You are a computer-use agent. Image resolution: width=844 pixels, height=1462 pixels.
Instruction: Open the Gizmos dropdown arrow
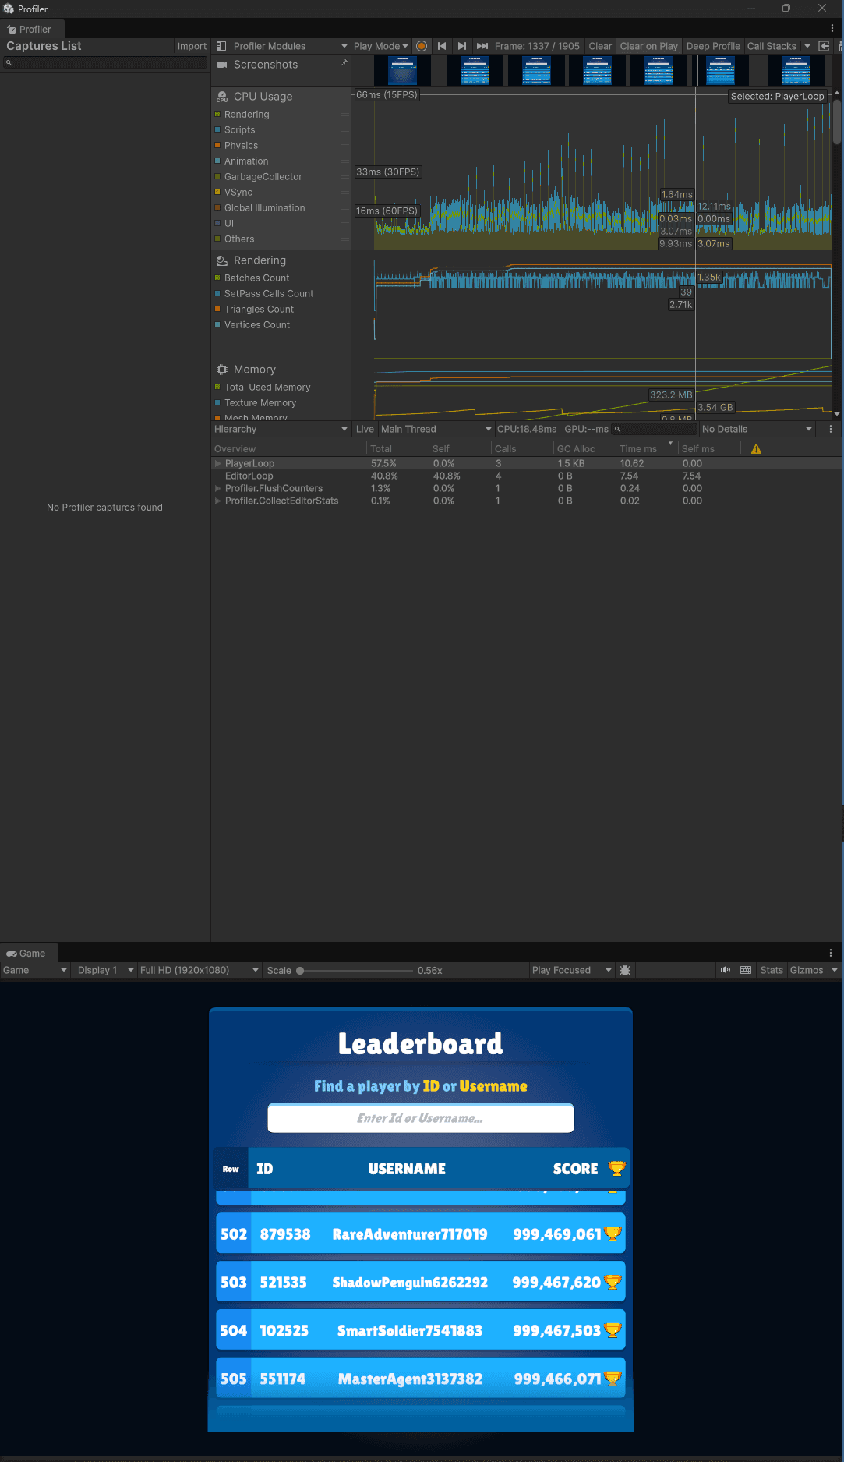coord(835,970)
